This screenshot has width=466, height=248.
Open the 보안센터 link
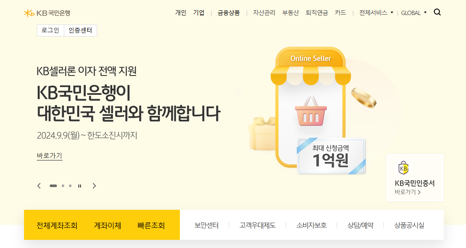[206, 225]
